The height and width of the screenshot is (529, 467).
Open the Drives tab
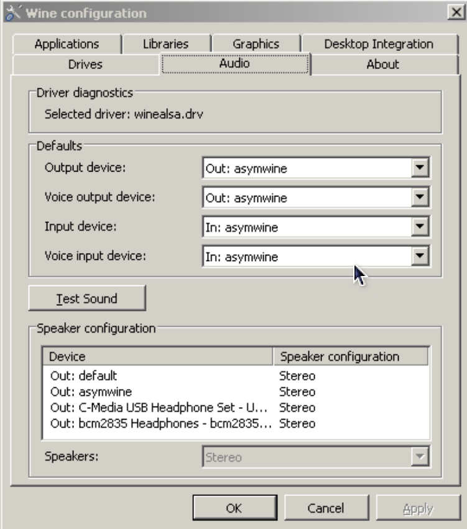85,64
